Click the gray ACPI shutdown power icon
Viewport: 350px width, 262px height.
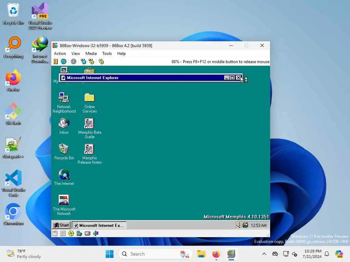(73, 61)
